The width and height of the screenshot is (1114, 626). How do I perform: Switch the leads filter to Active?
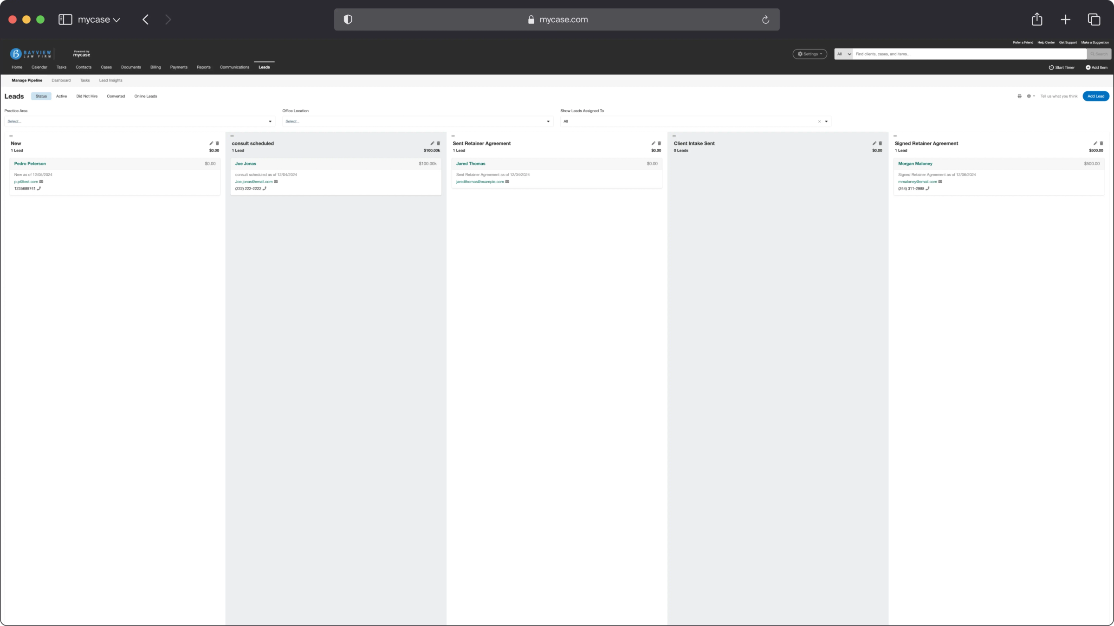(x=61, y=96)
